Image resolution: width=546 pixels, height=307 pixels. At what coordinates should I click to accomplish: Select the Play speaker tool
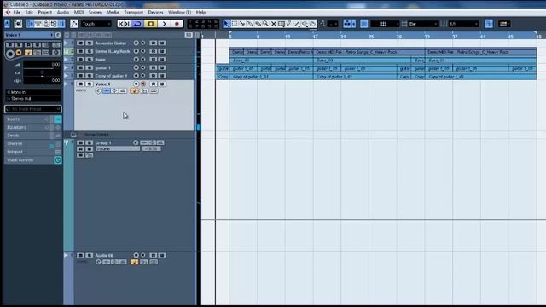coord(305,24)
